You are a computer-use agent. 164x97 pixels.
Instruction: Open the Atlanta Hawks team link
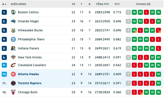click(28, 74)
